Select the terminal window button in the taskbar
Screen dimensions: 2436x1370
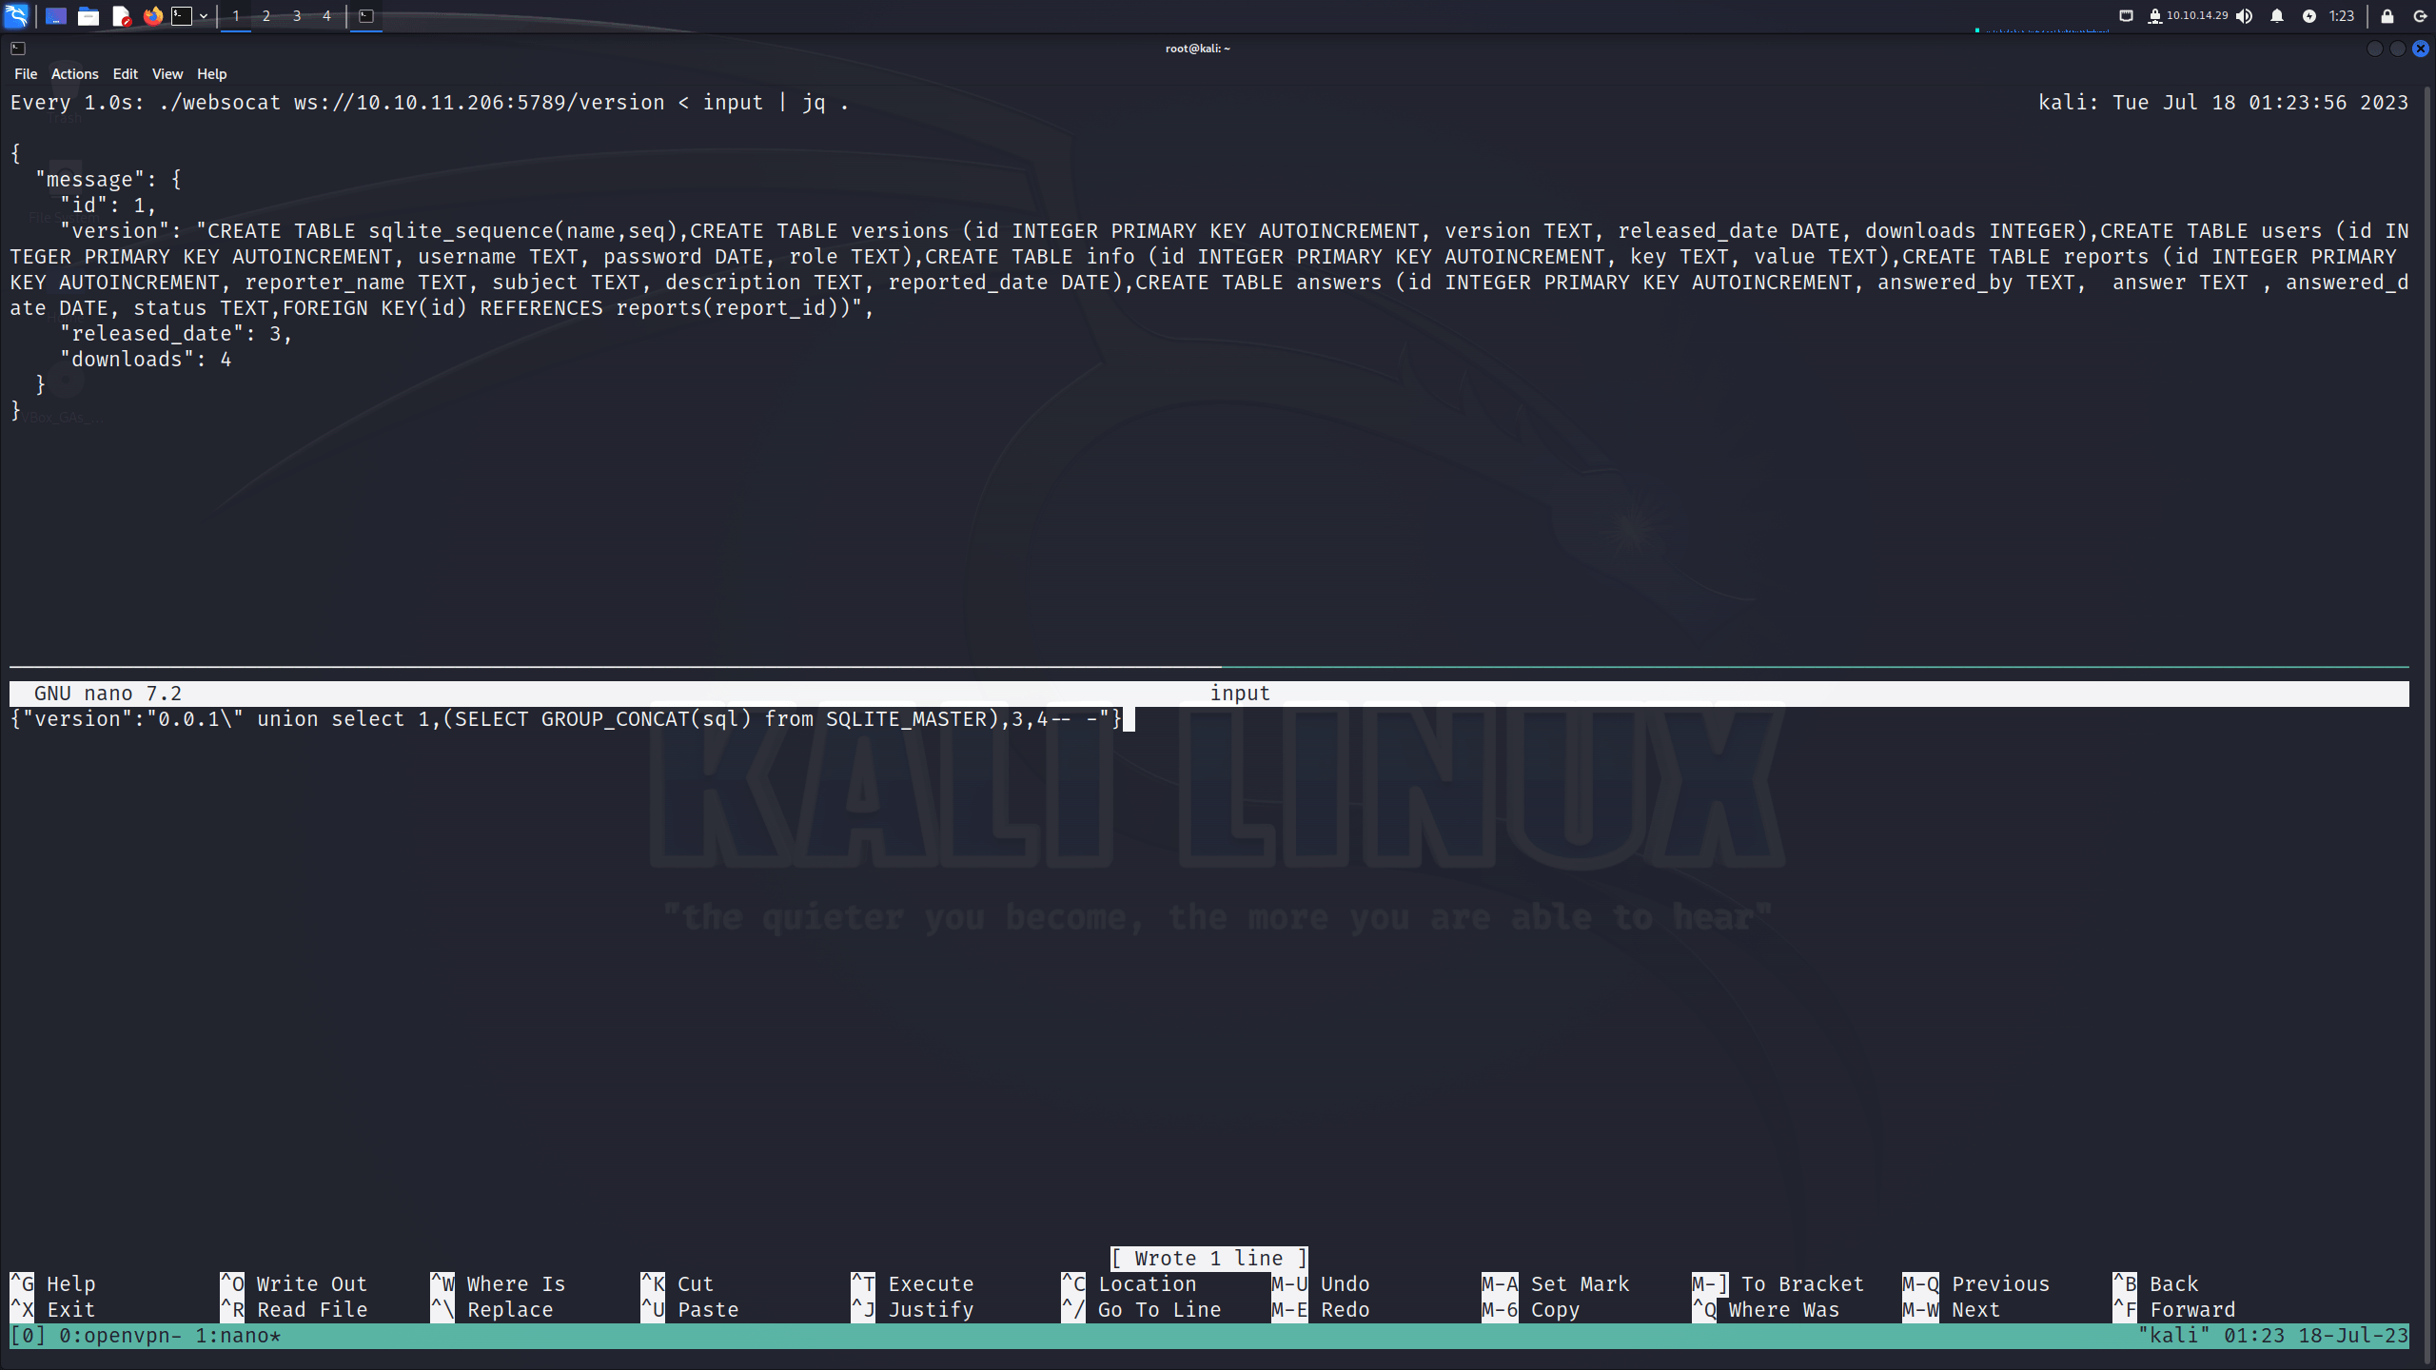366,16
